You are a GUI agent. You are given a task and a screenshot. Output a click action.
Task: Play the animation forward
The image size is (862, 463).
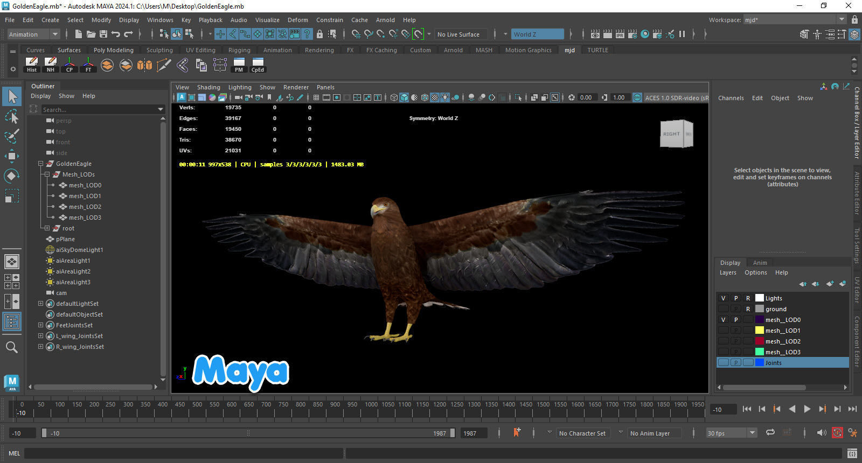807,409
